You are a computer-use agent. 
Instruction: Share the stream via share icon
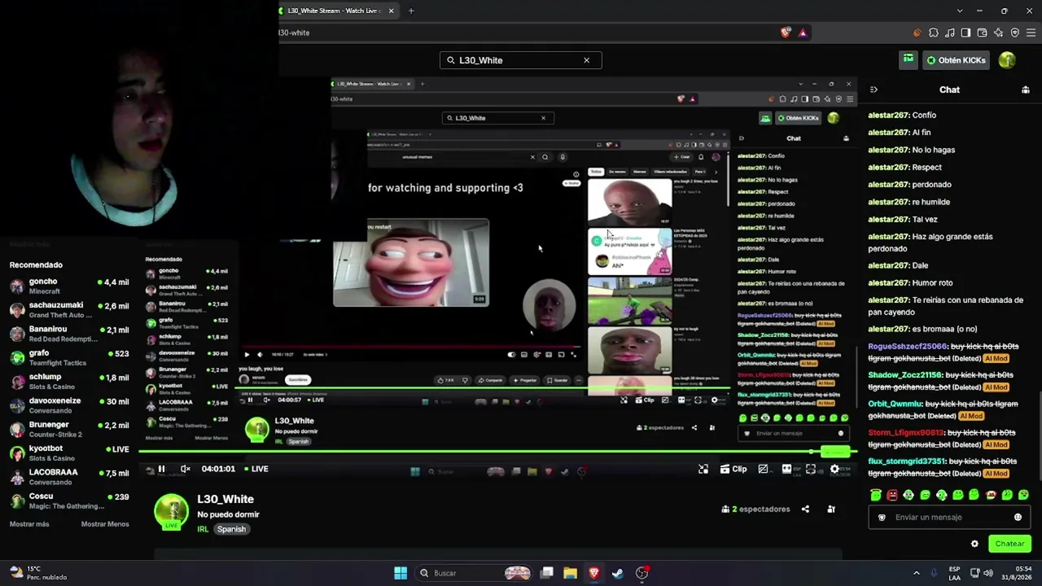pyautogui.click(x=805, y=509)
